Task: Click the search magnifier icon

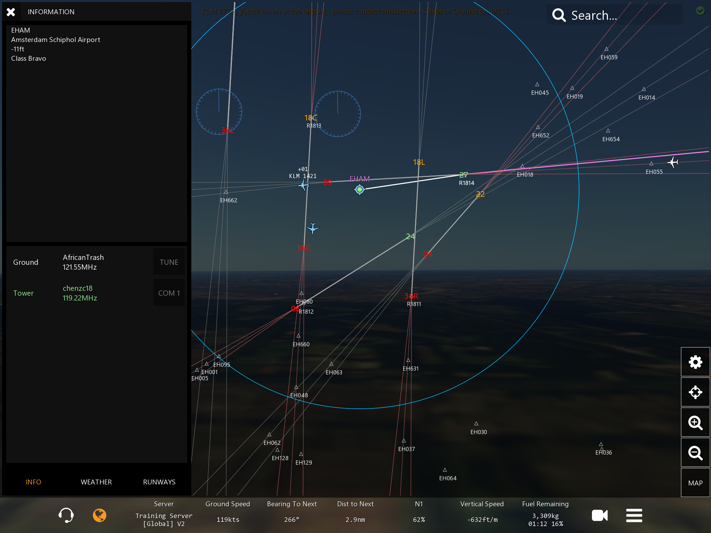Action: coord(559,15)
